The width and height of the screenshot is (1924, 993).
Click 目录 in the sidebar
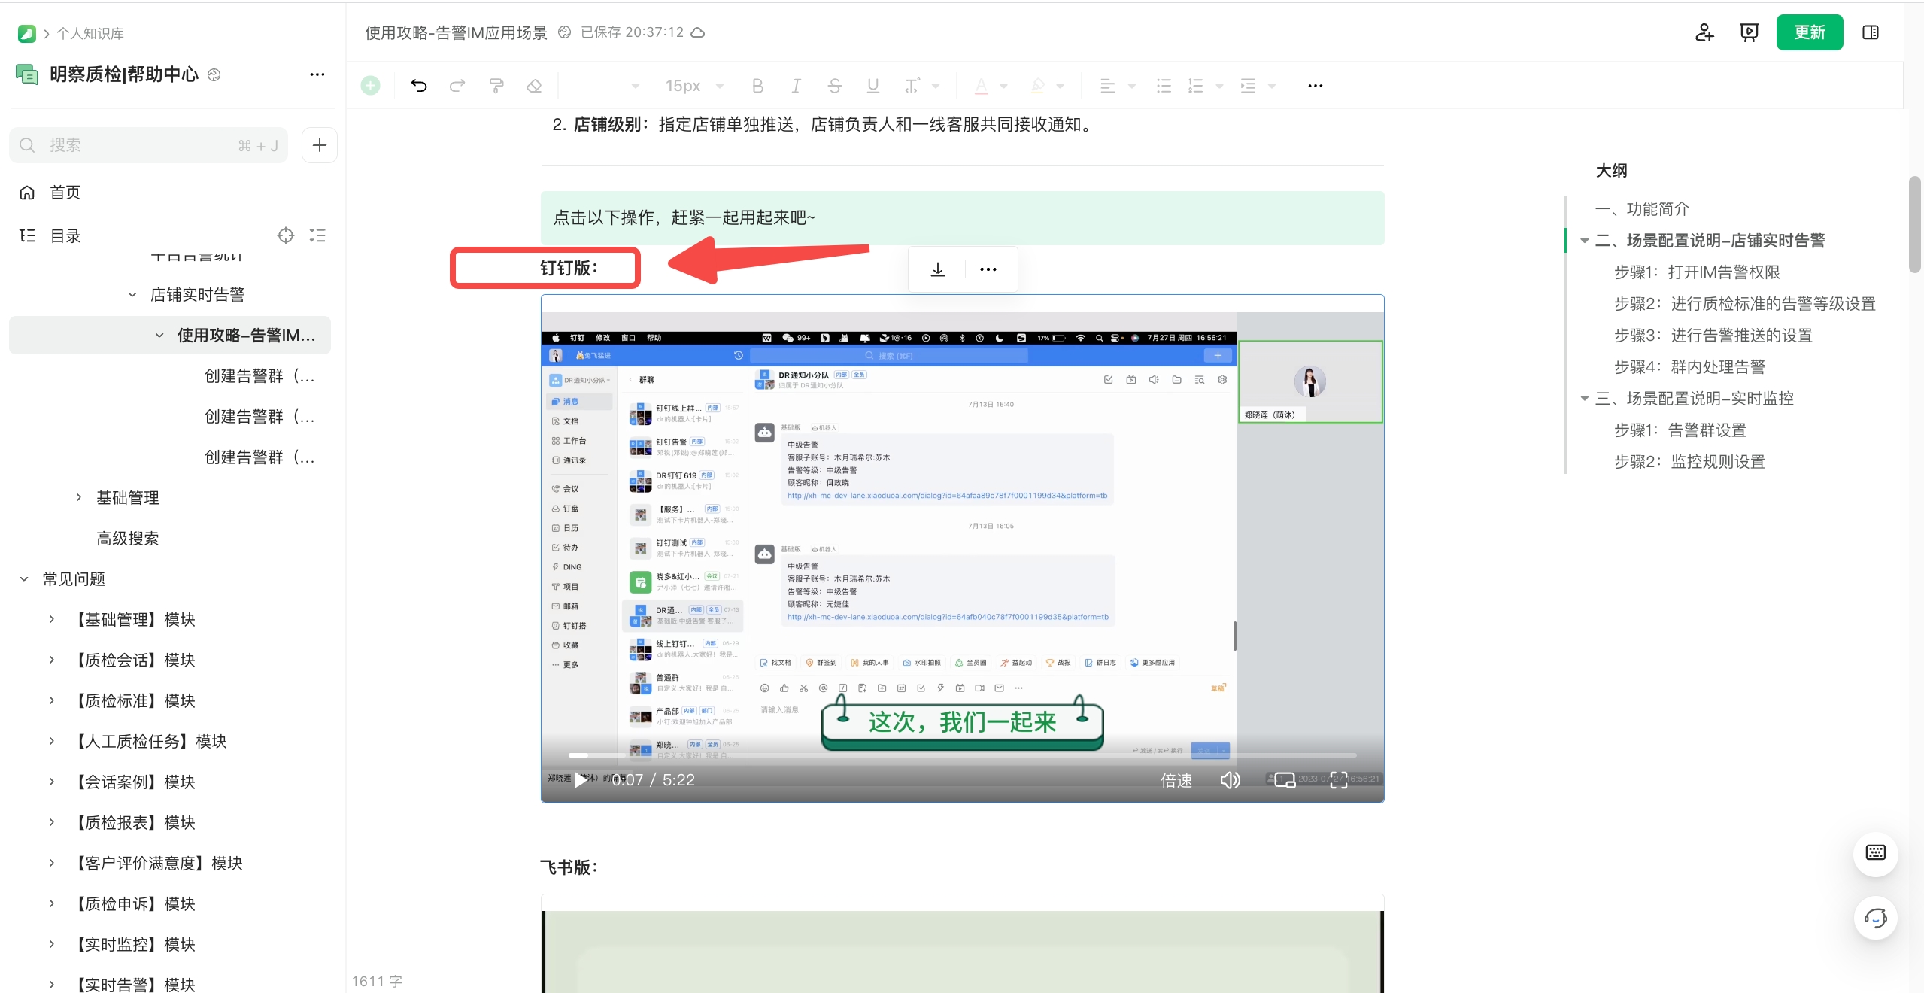tap(65, 236)
